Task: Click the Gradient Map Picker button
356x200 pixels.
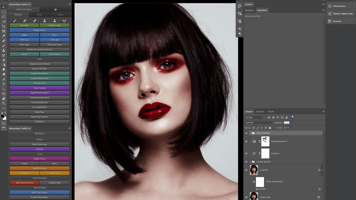Action: click(40, 78)
